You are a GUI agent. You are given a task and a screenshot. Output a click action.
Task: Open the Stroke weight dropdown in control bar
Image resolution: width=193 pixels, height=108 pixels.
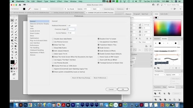[48, 9]
